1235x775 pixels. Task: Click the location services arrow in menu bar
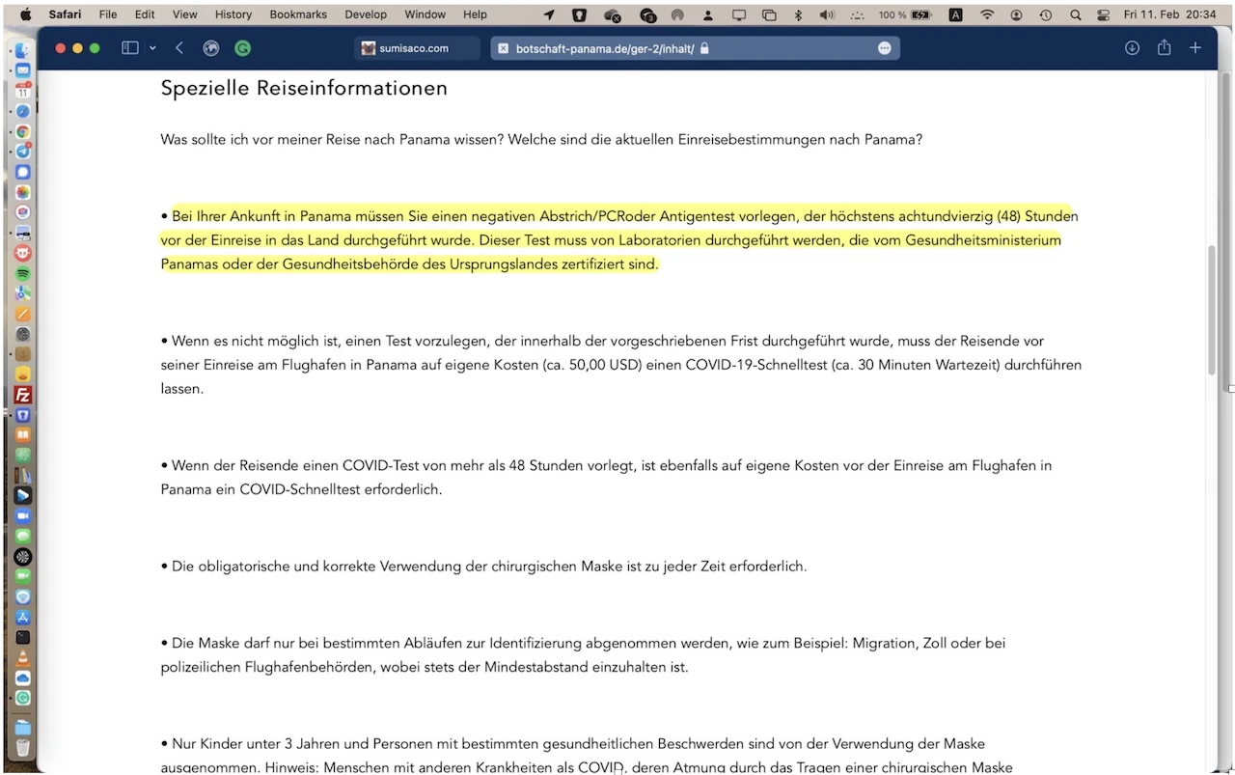pos(549,14)
